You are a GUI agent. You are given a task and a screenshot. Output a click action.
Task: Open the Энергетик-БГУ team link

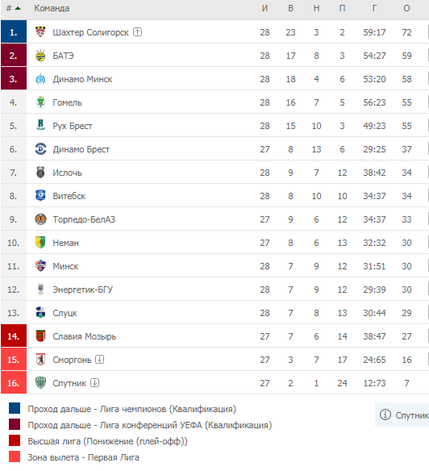click(82, 290)
